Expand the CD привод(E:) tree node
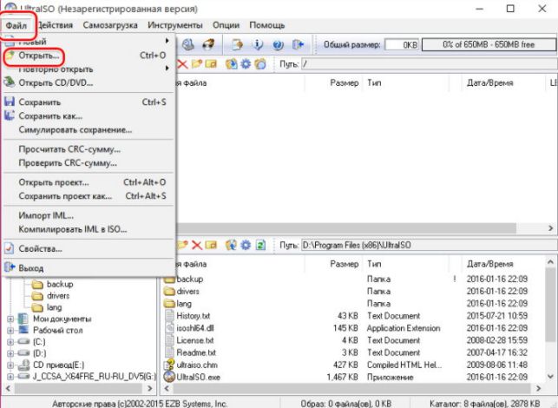This screenshot has width=558, height=408. 10,365
